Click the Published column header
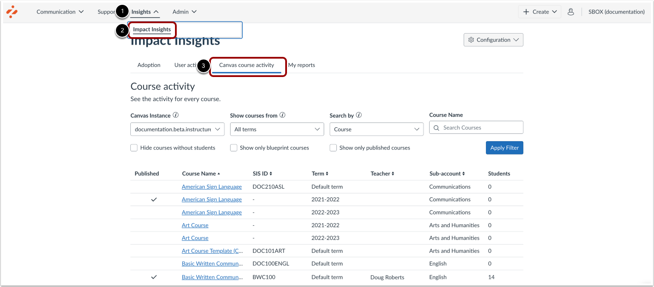This screenshot has height=287, width=654. coord(147,174)
